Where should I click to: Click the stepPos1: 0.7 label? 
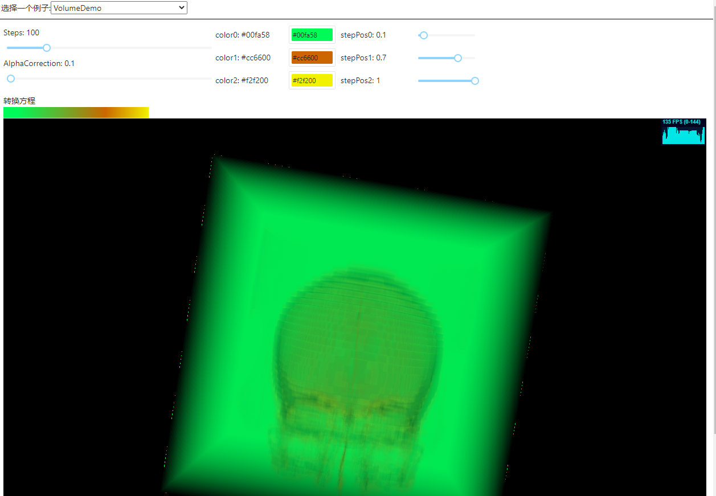[362, 58]
